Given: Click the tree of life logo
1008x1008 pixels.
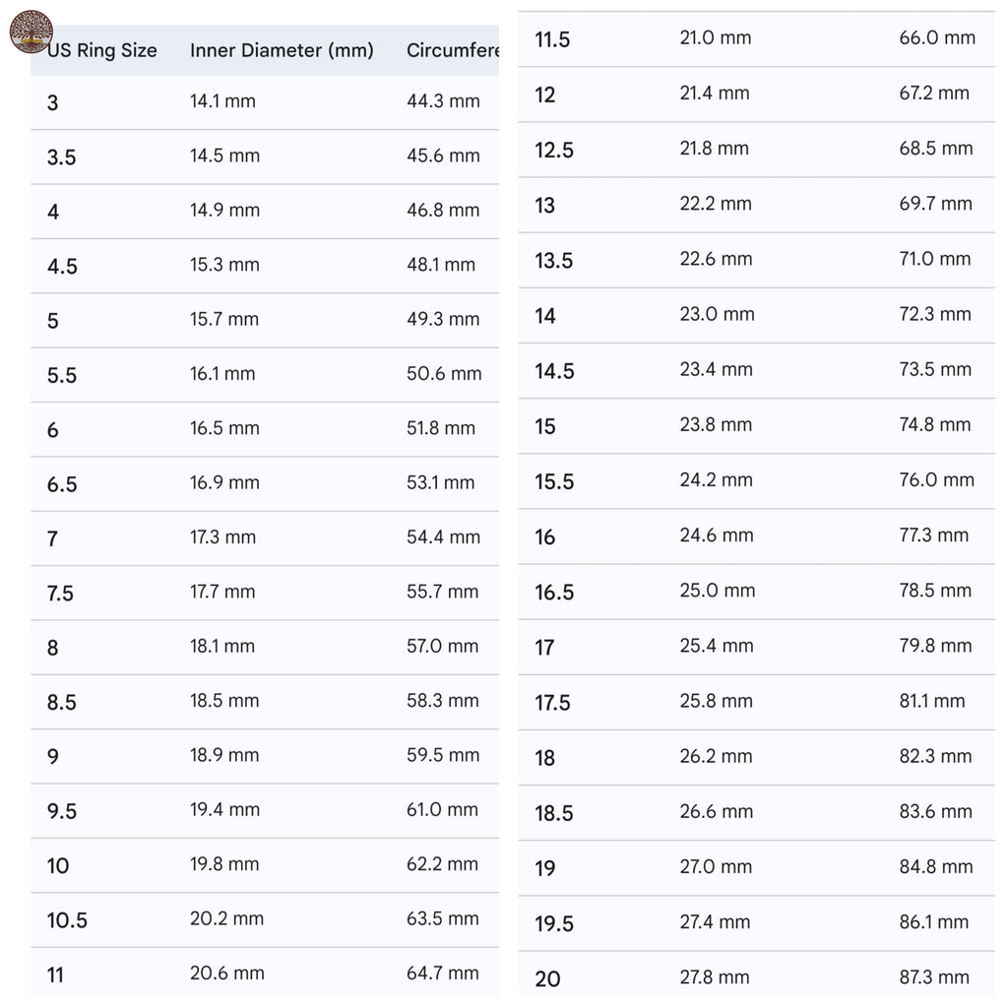Looking at the screenshot, I should click(x=31, y=31).
